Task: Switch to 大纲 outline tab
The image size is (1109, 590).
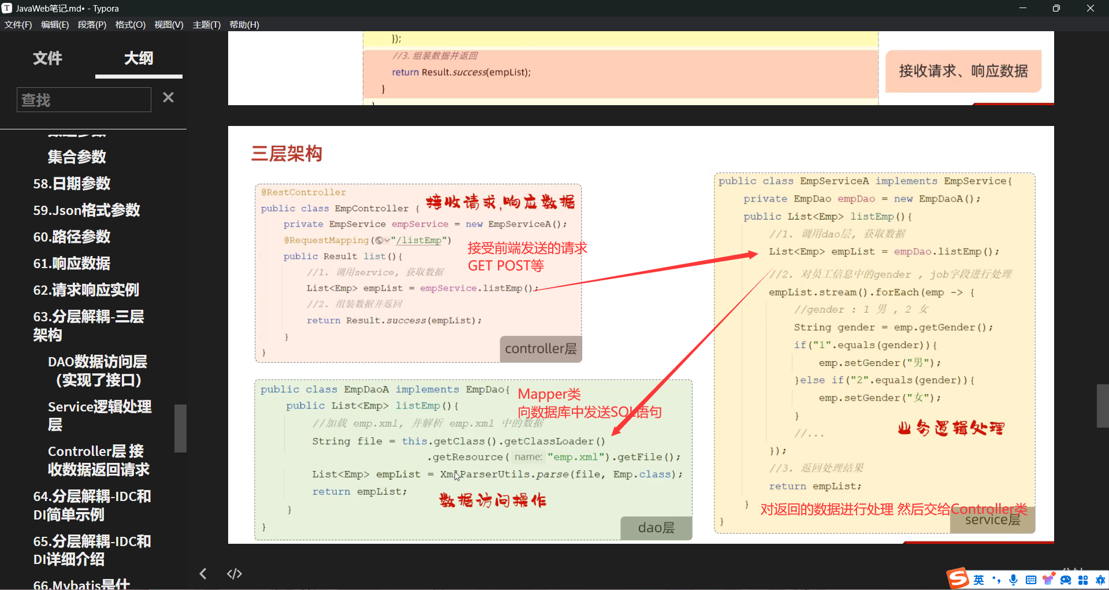Action: point(139,58)
